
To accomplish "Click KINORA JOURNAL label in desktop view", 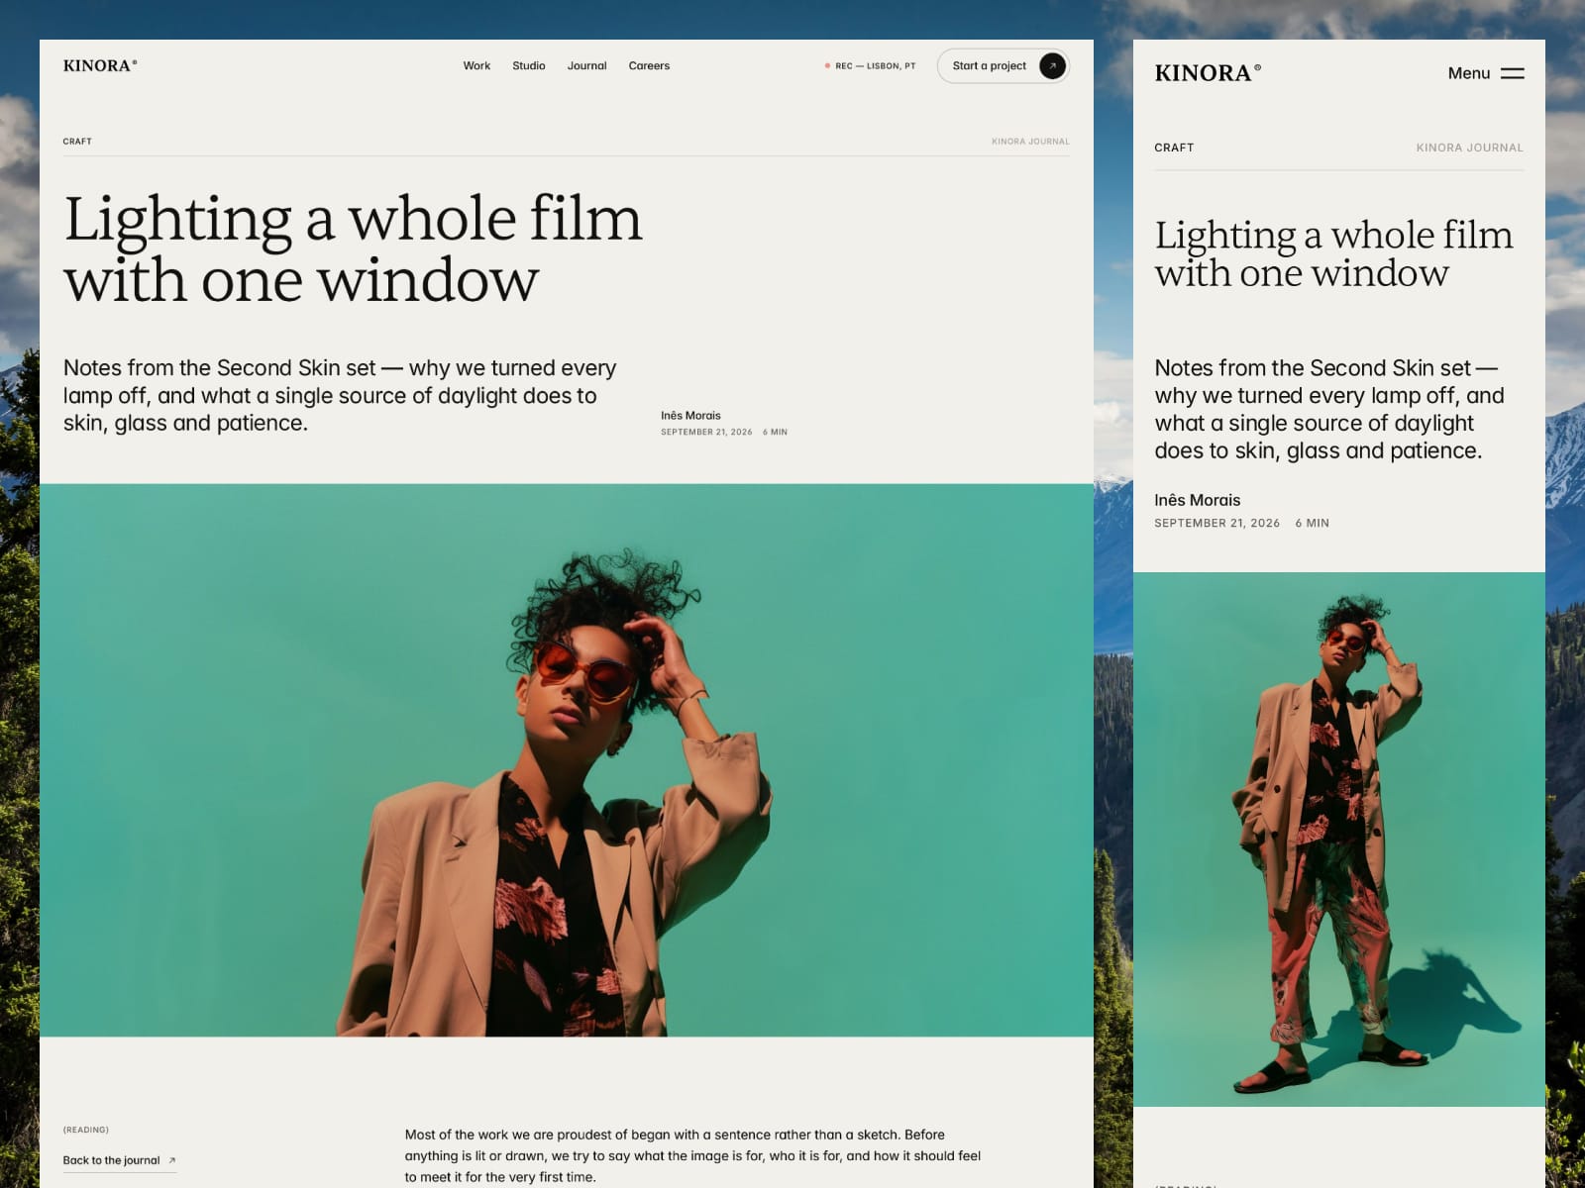I will coord(1030,142).
